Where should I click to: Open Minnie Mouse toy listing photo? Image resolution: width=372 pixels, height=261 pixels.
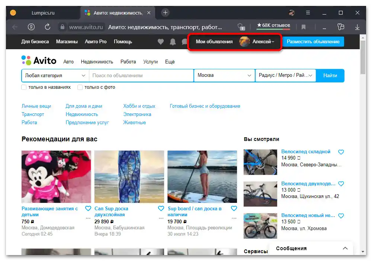point(56,177)
